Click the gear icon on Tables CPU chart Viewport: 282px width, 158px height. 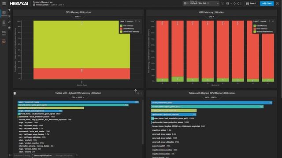point(138,93)
